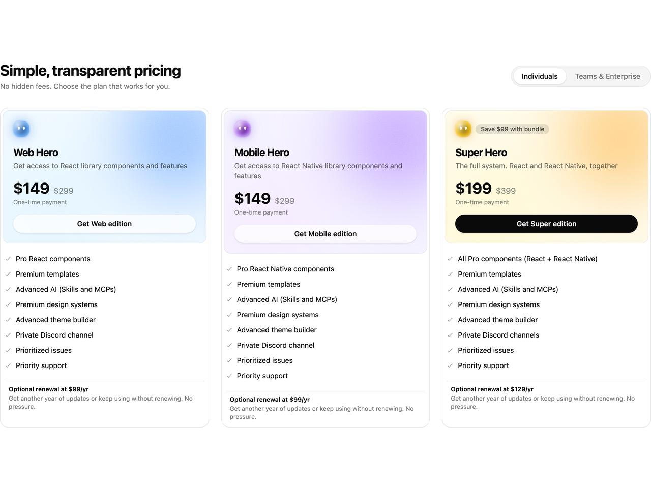This screenshot has width=651, height=488.
Task: Click Mobile Hero Advanced theme builder item
Action: (x=277, y=330)
